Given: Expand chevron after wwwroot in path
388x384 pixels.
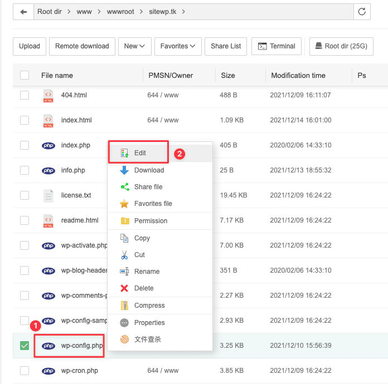Looking at the screenshot, I should pos(141,12).
